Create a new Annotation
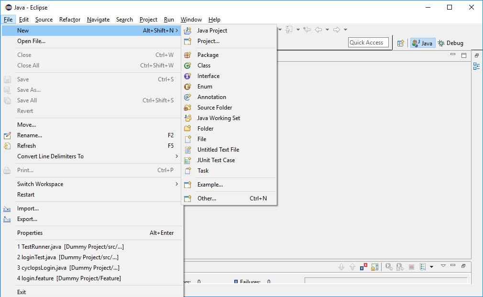The image size is (483, 297). click(x=229, y=97)
